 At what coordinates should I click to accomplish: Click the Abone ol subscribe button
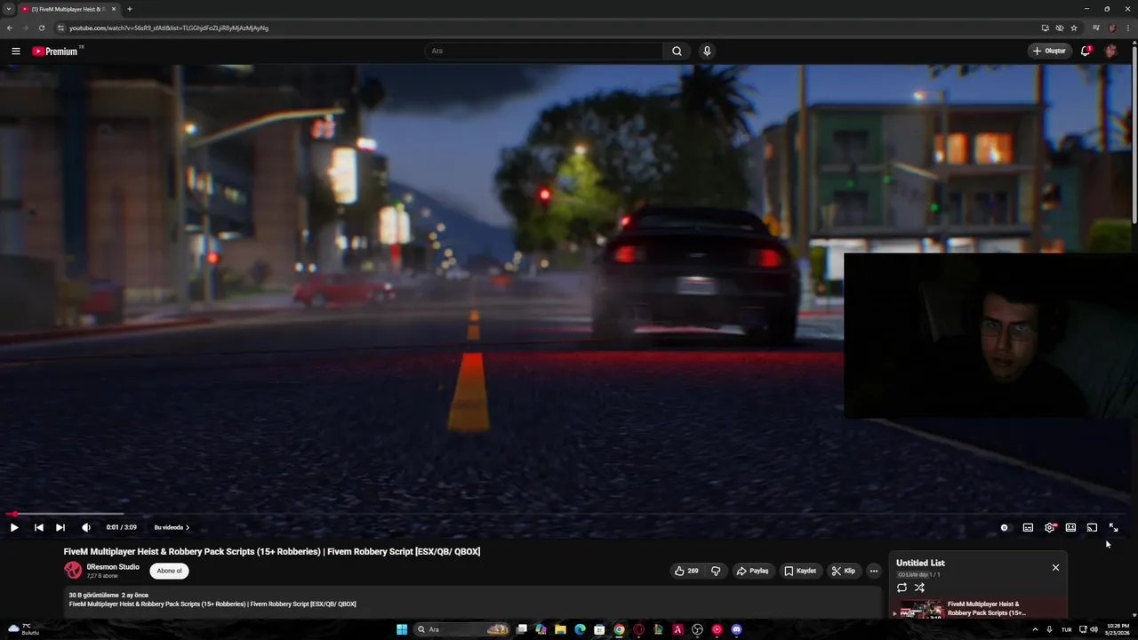[169, 571]
